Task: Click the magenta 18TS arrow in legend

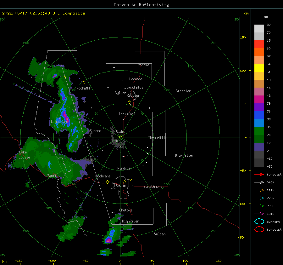Action: [259, 214]
